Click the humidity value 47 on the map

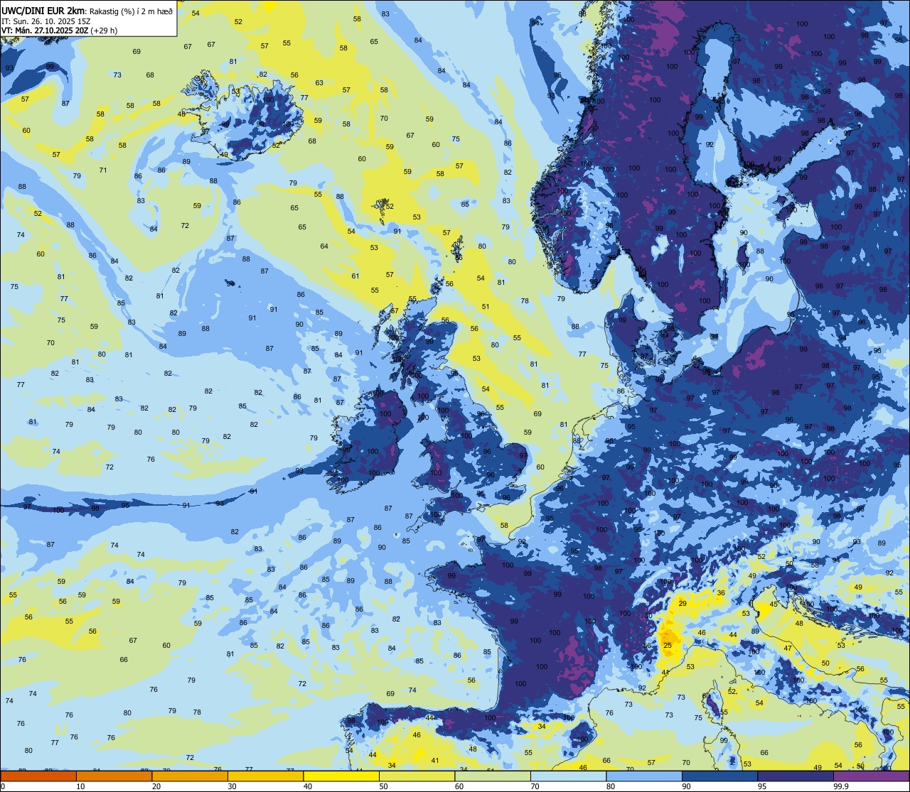coord(788,648)
